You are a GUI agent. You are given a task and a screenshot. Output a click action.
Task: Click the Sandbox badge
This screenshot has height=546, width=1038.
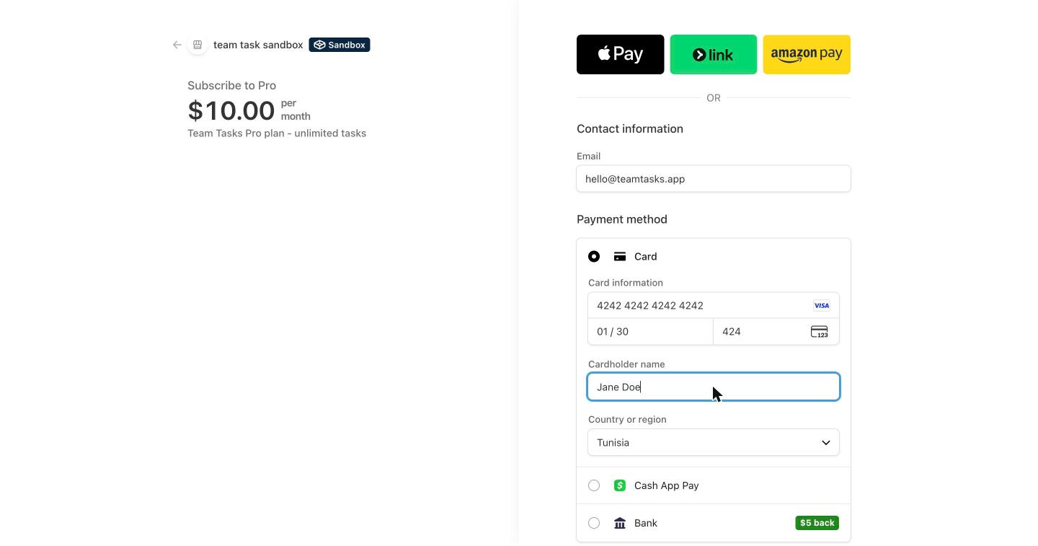(340, 45)
